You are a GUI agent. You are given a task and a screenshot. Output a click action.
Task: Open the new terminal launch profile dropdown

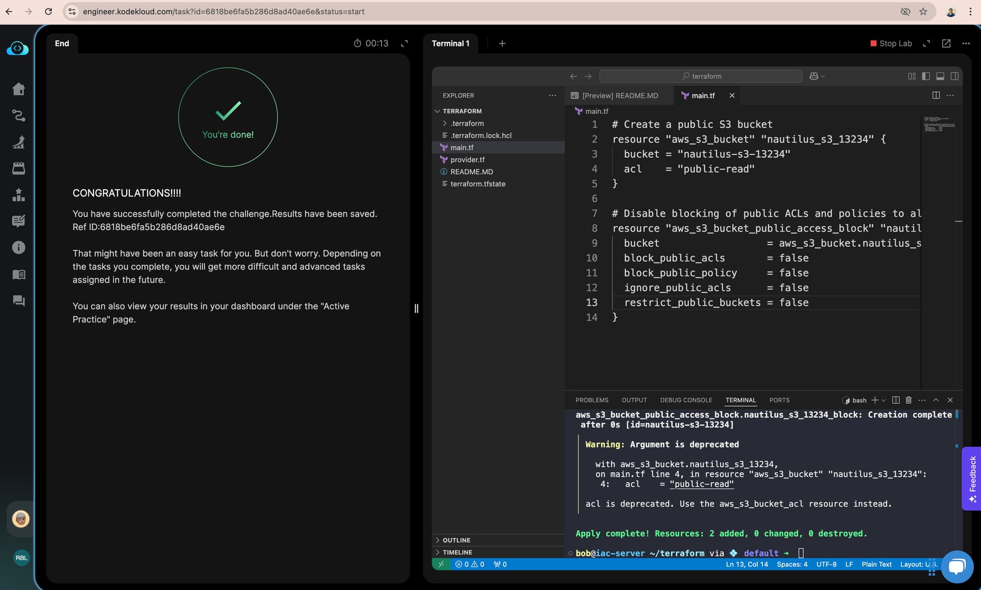pos(884,400)
